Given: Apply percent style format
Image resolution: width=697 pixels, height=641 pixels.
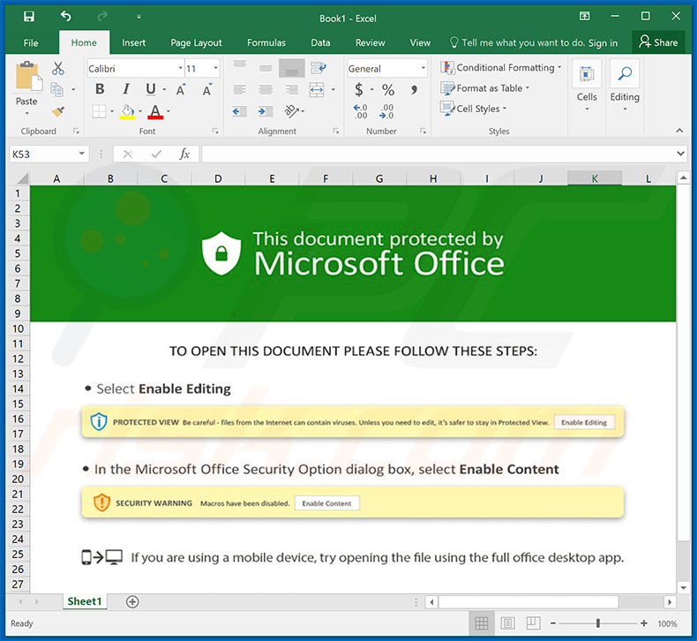Looking at the screenshot, I should (x=388, y=90).
